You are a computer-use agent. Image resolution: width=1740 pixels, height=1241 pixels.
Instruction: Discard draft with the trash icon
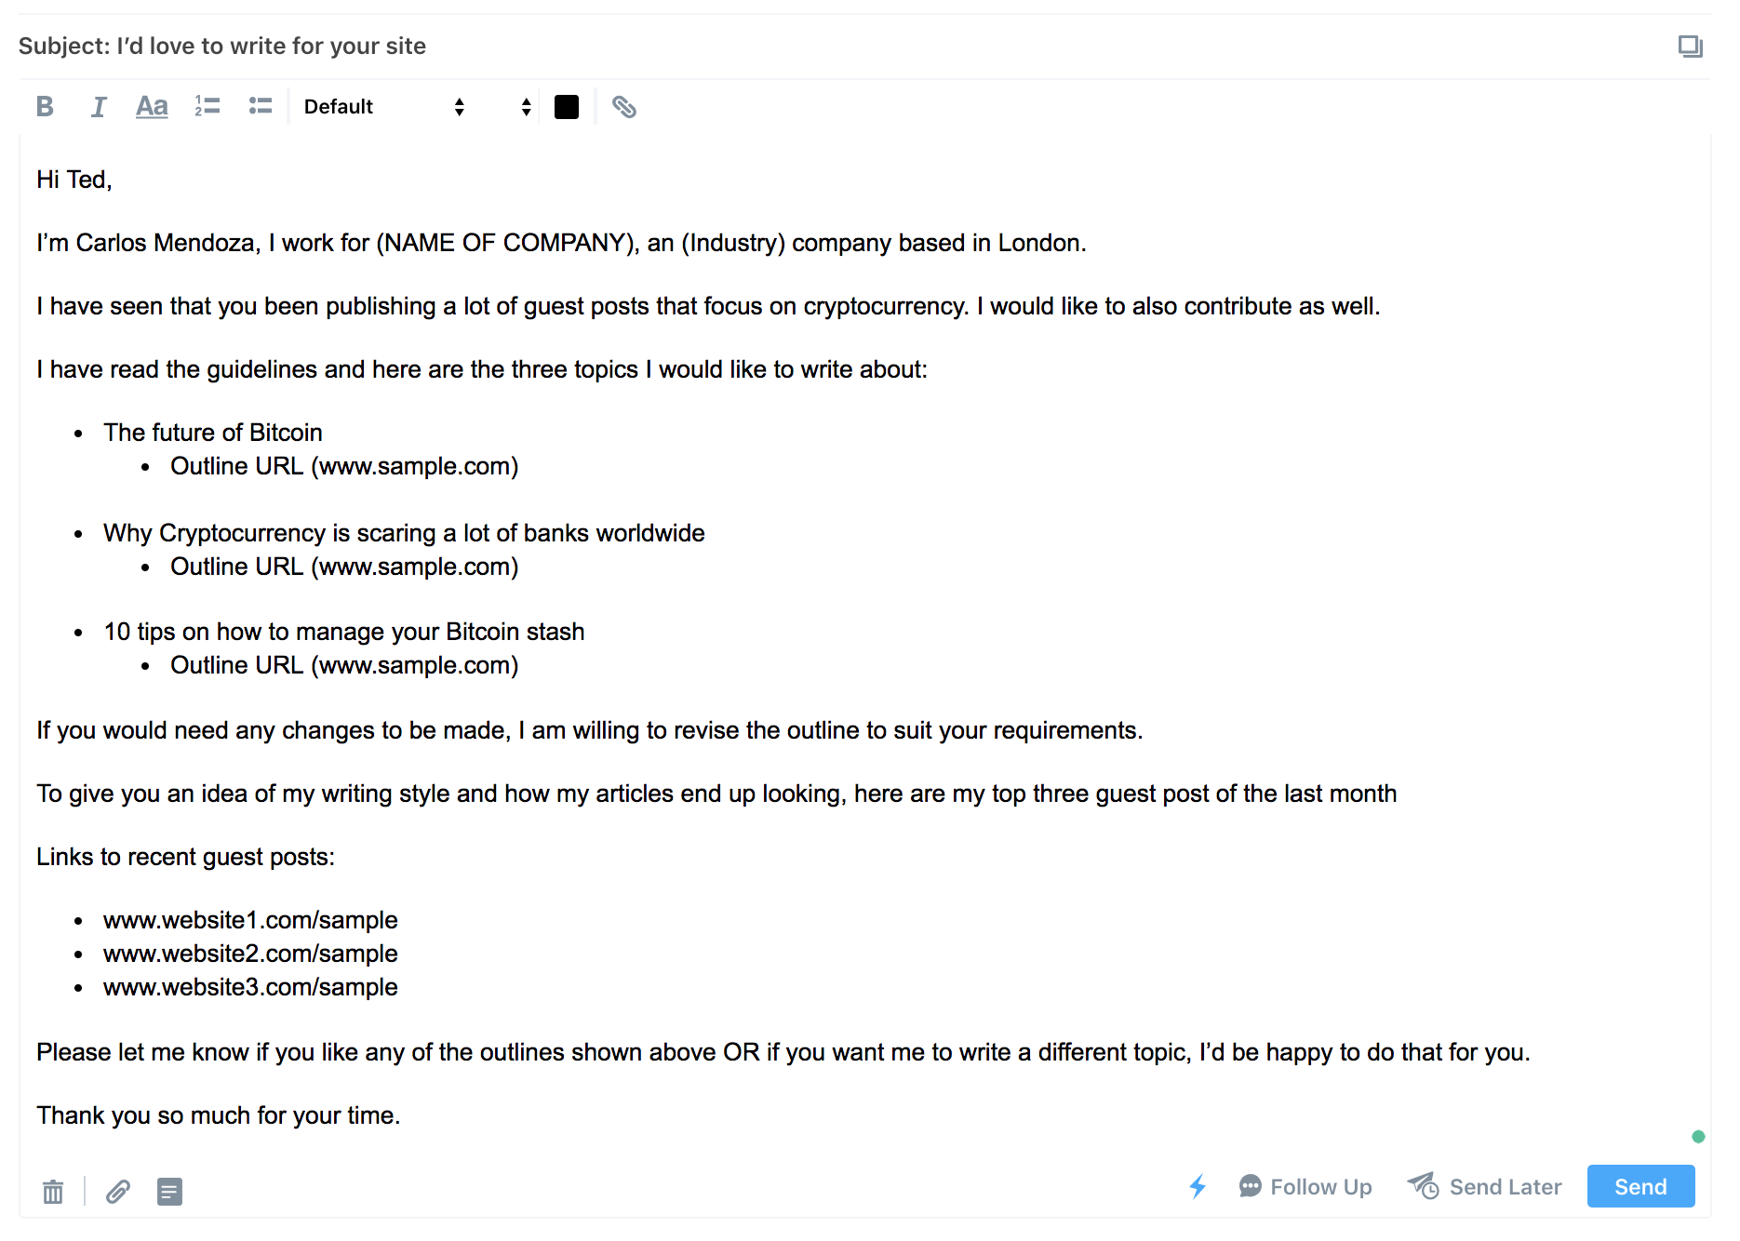(53, 1191)
